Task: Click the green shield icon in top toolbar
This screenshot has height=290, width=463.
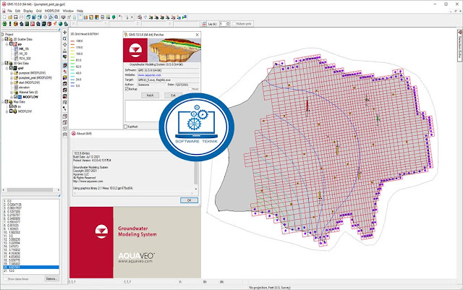Action: pos(114,17)
